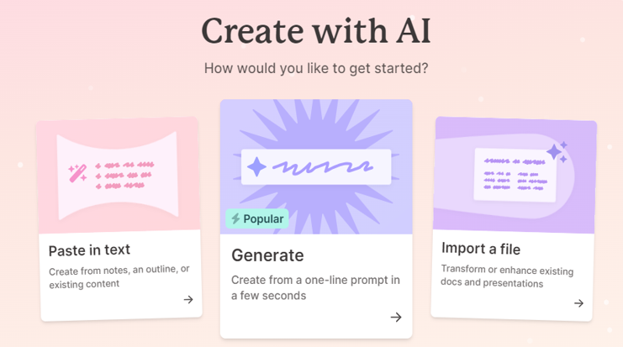
Task: Click the purple starburst Generate illustration
Action: coord(316,166)
